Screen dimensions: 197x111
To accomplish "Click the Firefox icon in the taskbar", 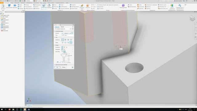I will point(10,109).
